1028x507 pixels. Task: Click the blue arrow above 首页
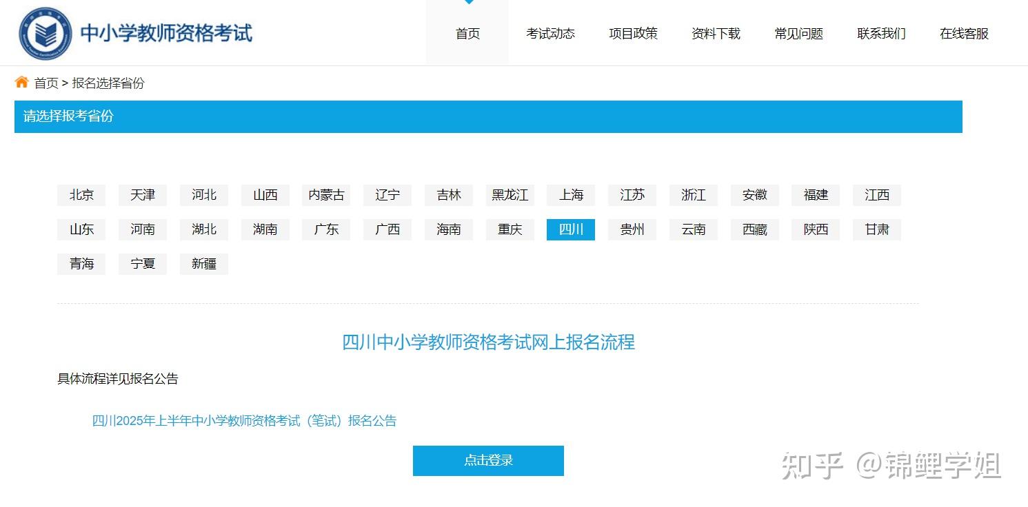pyautogui.click(x=467, y=3)
